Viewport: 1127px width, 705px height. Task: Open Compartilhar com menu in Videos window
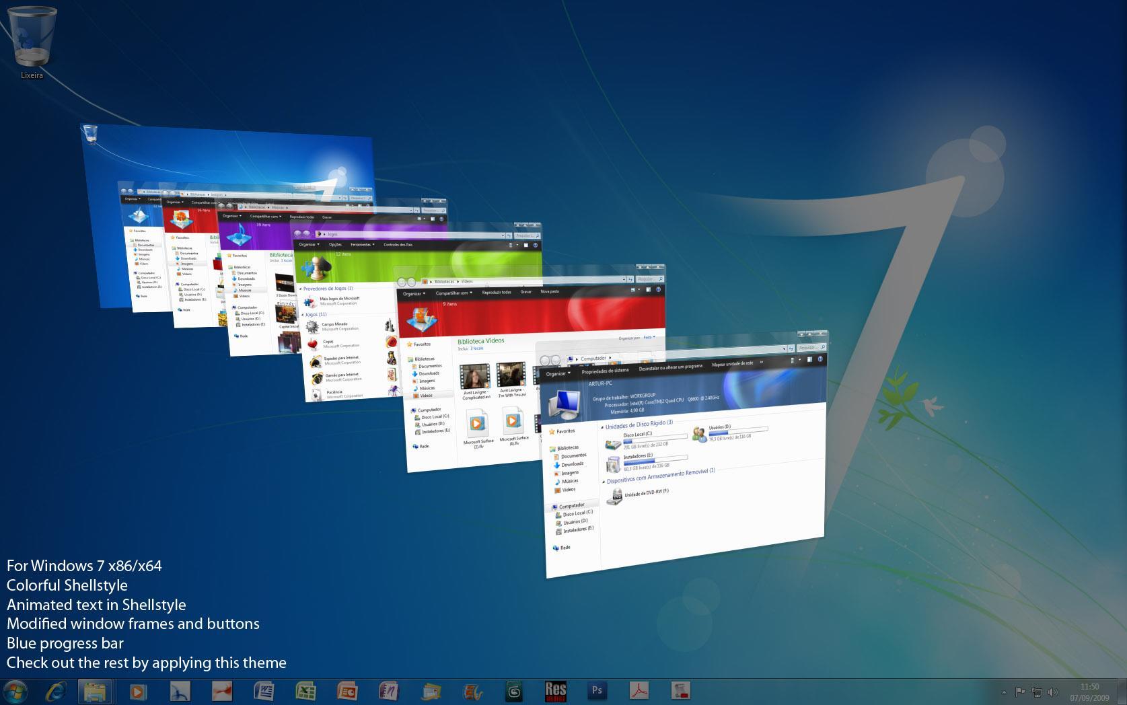point(454,293)
